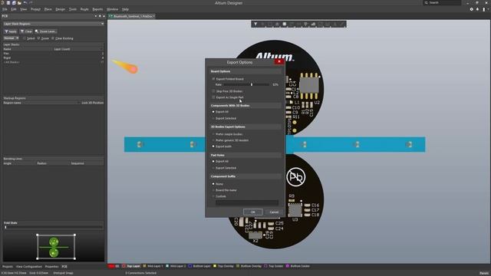Click the selection rectangle icon in Active Bar
This screenshot has height=276, width=491.
click(270, 24)
